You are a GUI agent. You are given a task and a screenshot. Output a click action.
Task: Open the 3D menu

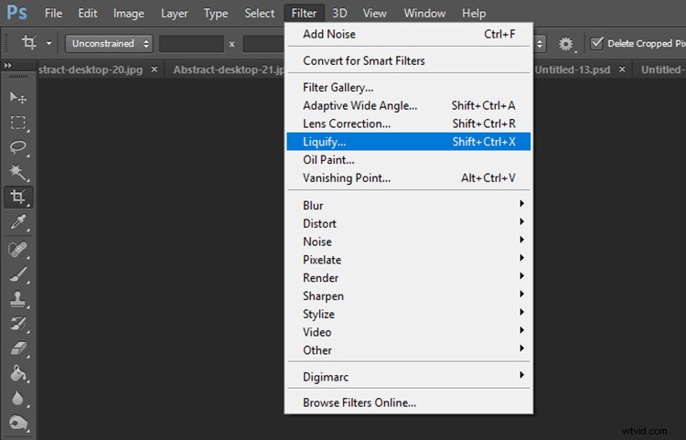(x=339, y=14)
